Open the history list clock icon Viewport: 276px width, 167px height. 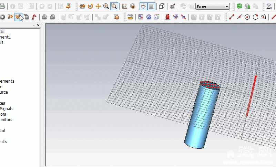(116, 17)
